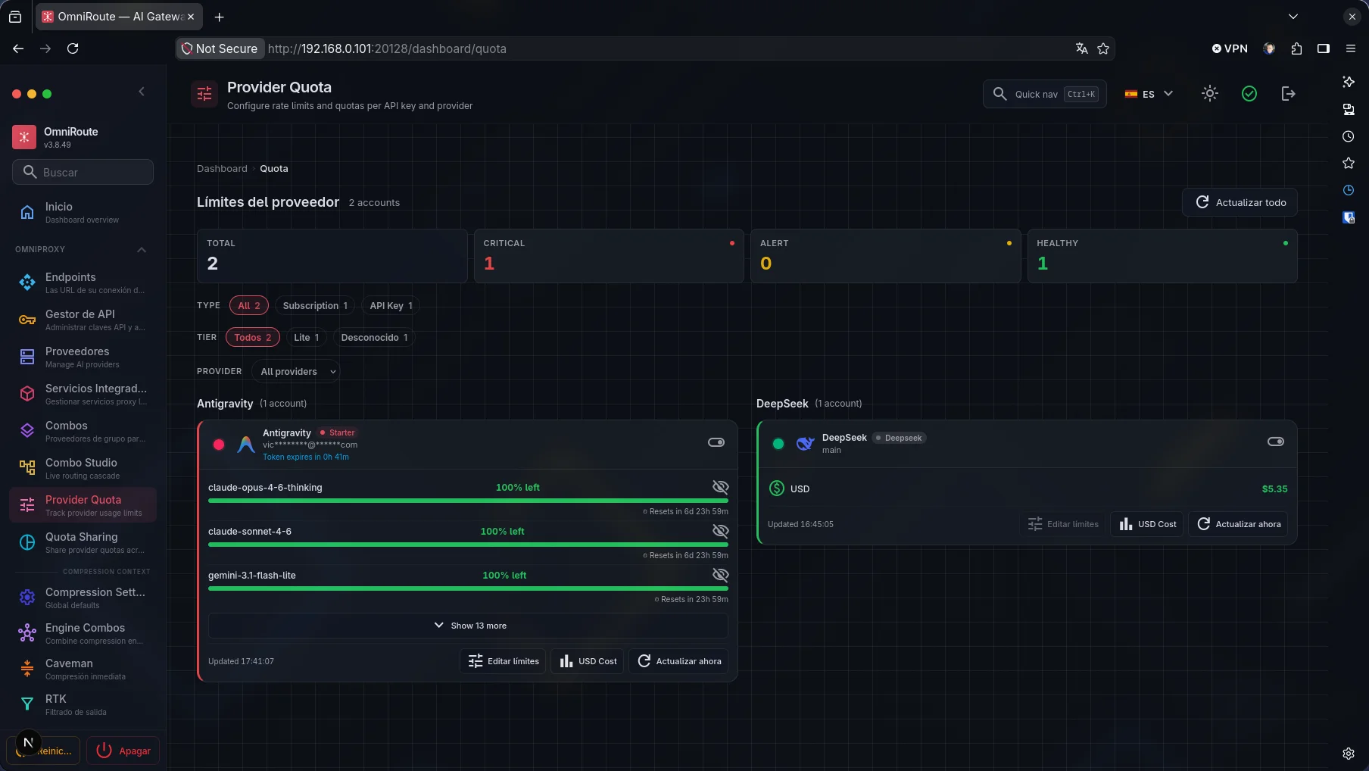Click the Quota Sharing icon
1369x771 pixels.
(x=27, y=543)
